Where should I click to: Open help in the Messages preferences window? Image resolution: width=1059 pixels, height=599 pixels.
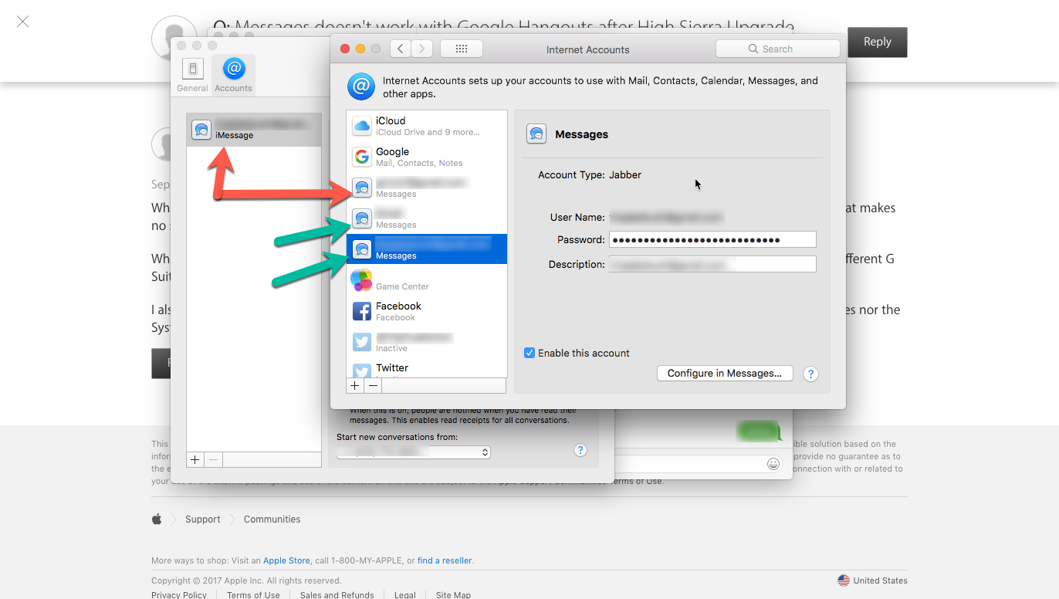point(581,451)
